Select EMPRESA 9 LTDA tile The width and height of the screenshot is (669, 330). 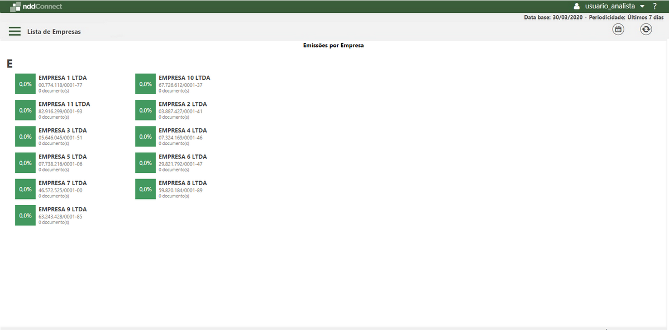coord(62,209)
